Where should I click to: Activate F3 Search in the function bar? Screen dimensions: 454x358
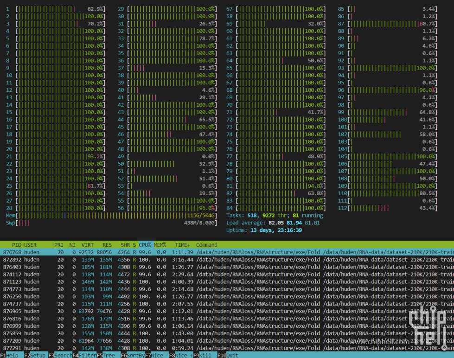tap(60, 355)
